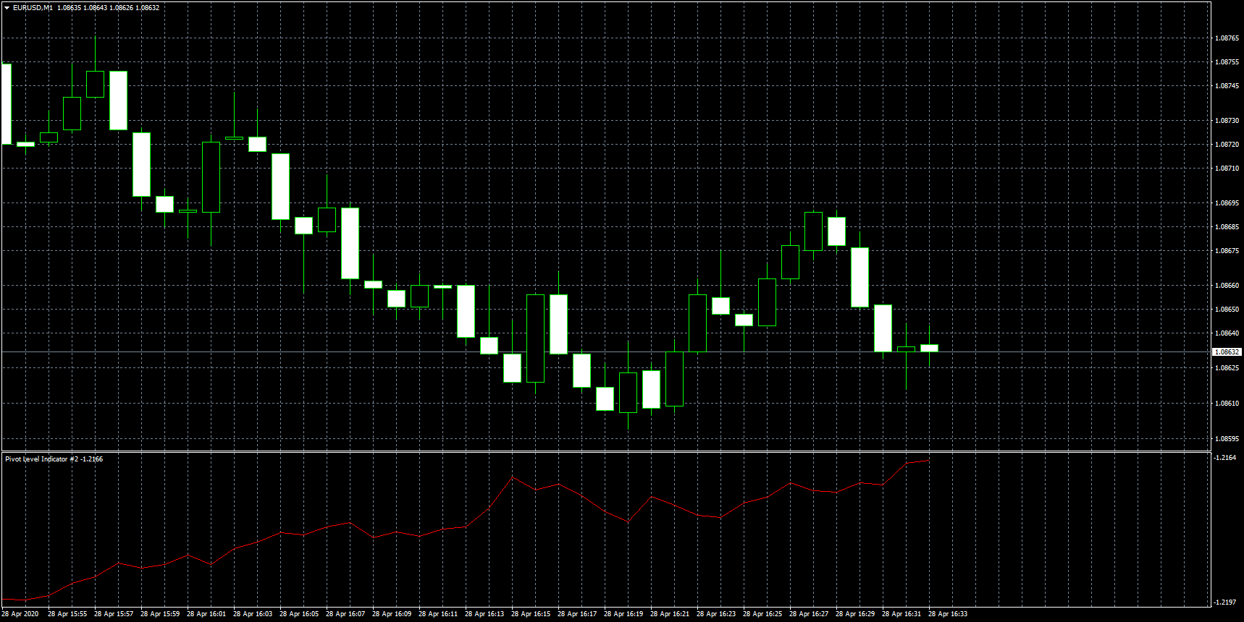The image size is (1244, 622).
Task: Click price scale value 1.08695
Action: [x=1227, y=203]
